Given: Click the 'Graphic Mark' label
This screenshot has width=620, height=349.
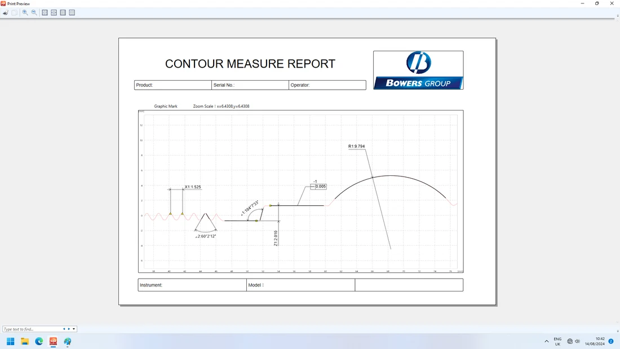Looking at the screenshot, I should pyautogui.click(x=166, y=106).
